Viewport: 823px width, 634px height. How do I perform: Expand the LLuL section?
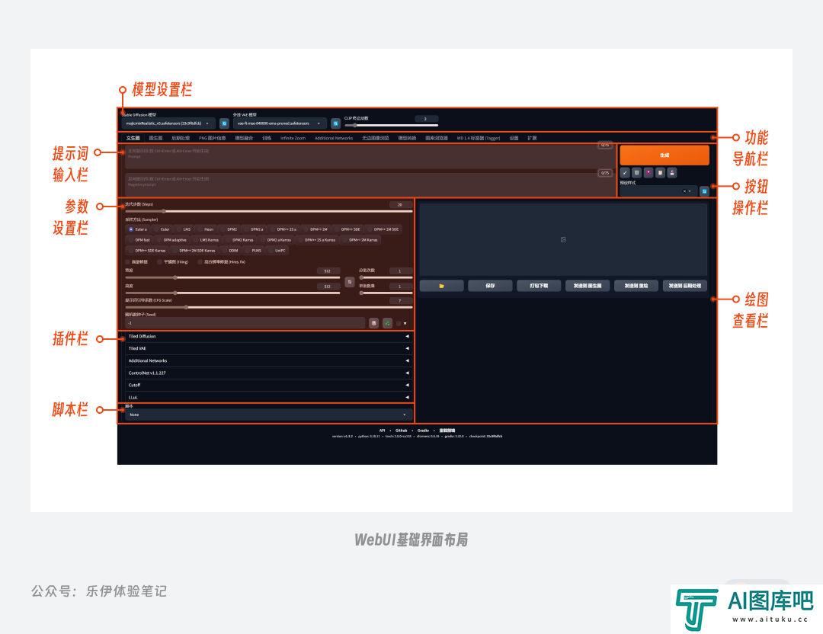tap(267, 397)
